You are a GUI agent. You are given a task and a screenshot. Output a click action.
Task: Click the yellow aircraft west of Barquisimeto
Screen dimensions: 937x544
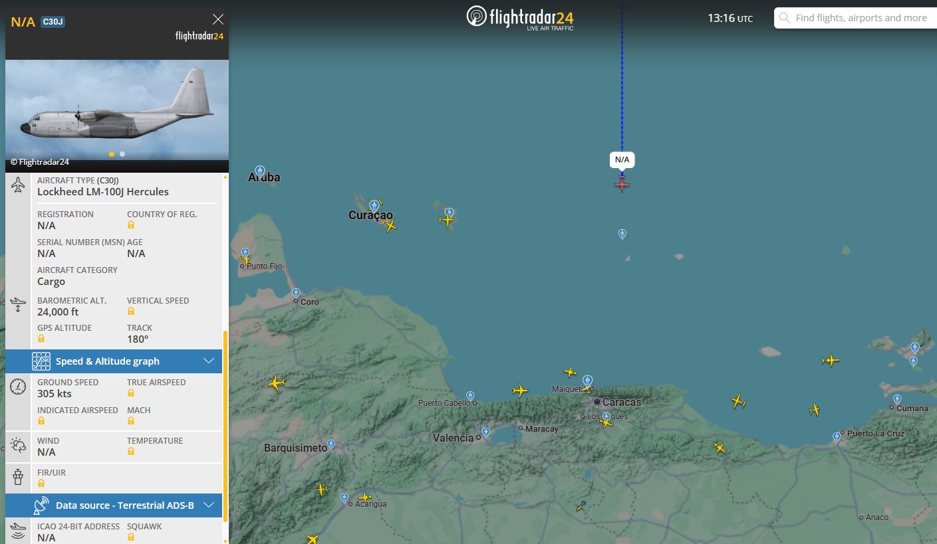(277, 383)
